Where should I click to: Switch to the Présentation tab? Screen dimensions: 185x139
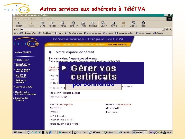click(x=54, y=45)
